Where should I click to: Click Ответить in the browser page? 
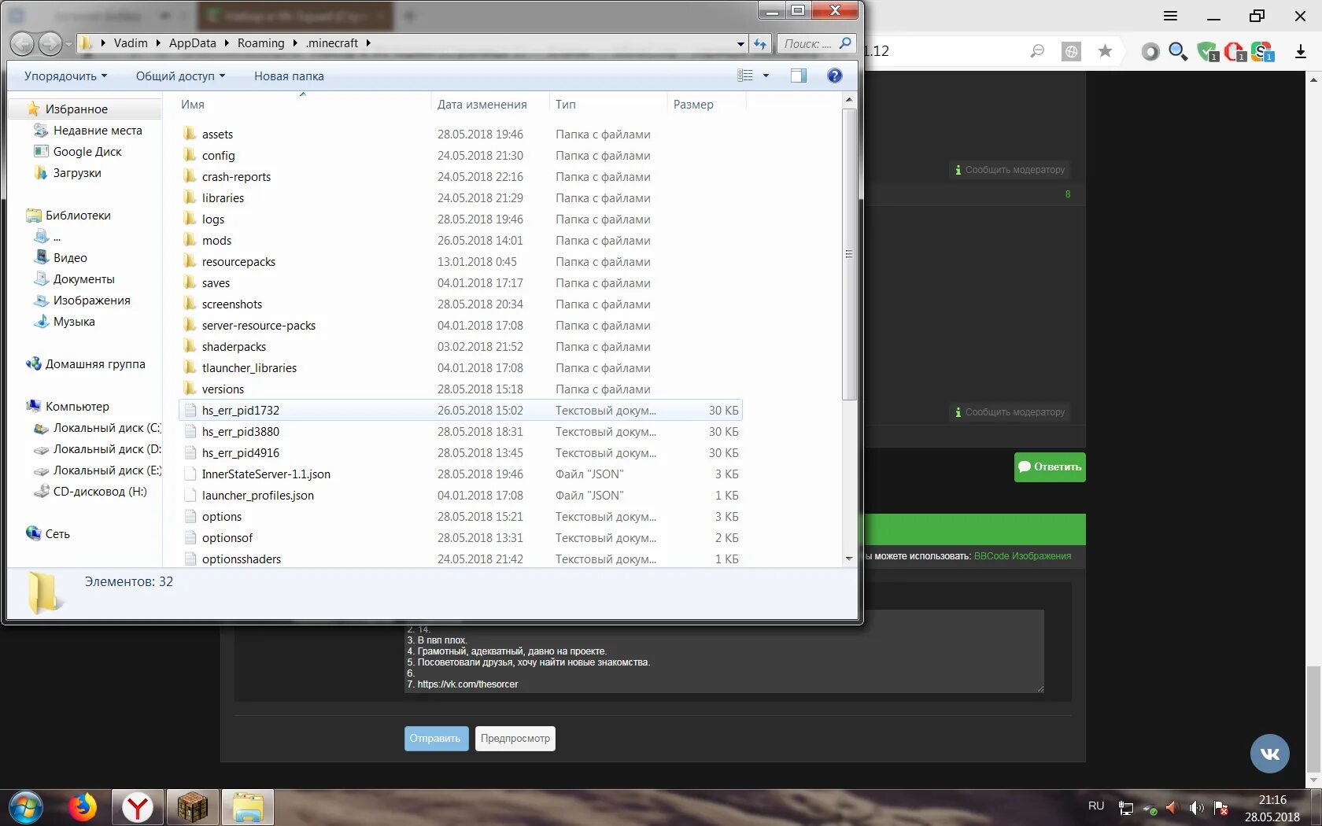(x=1050, y=467)
